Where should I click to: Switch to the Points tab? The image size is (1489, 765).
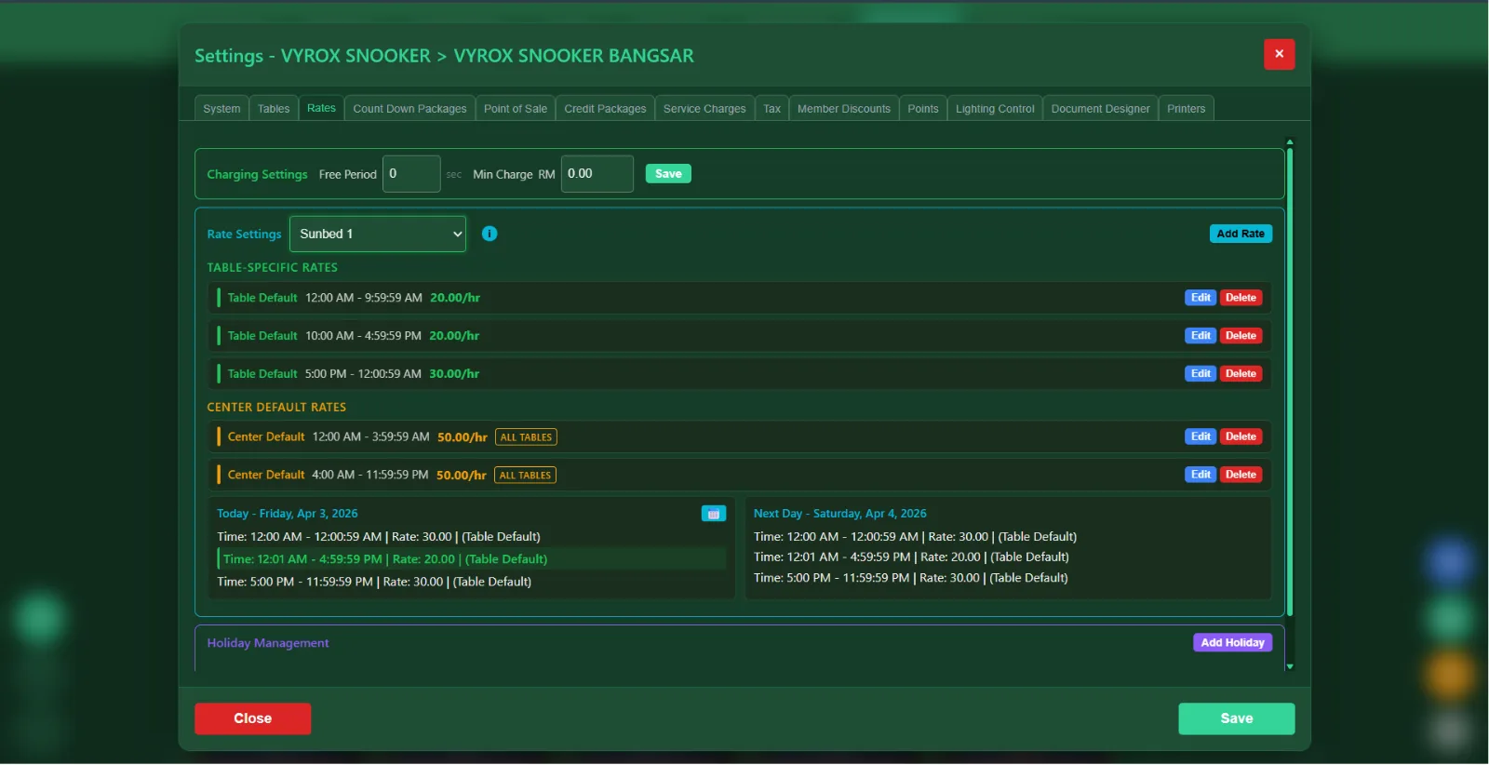[x=923, y=109]
